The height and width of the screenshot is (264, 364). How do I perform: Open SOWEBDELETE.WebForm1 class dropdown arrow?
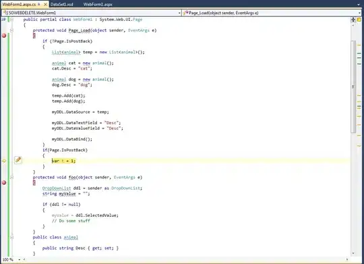[x=179, y=13]
